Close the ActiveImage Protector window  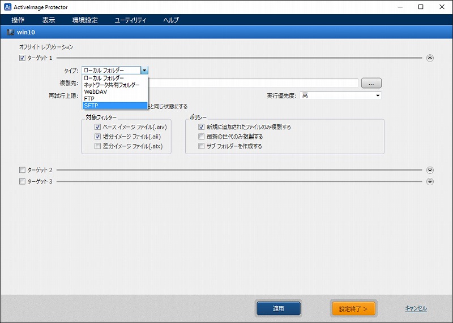(x=442, y=7)
